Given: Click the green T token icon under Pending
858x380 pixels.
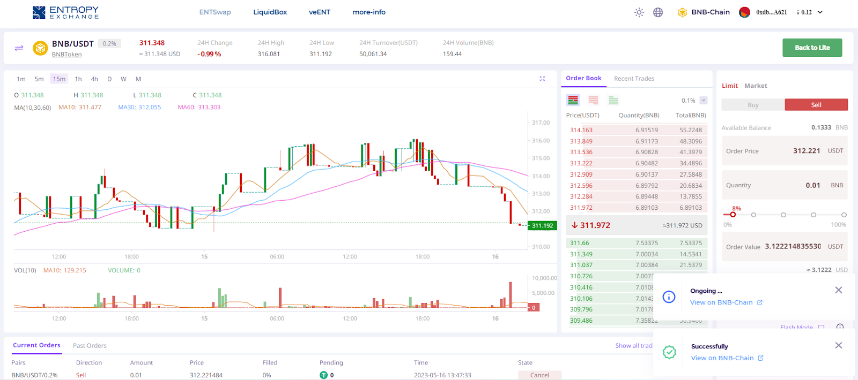Looking at the screenshot, I should point(323,375).
